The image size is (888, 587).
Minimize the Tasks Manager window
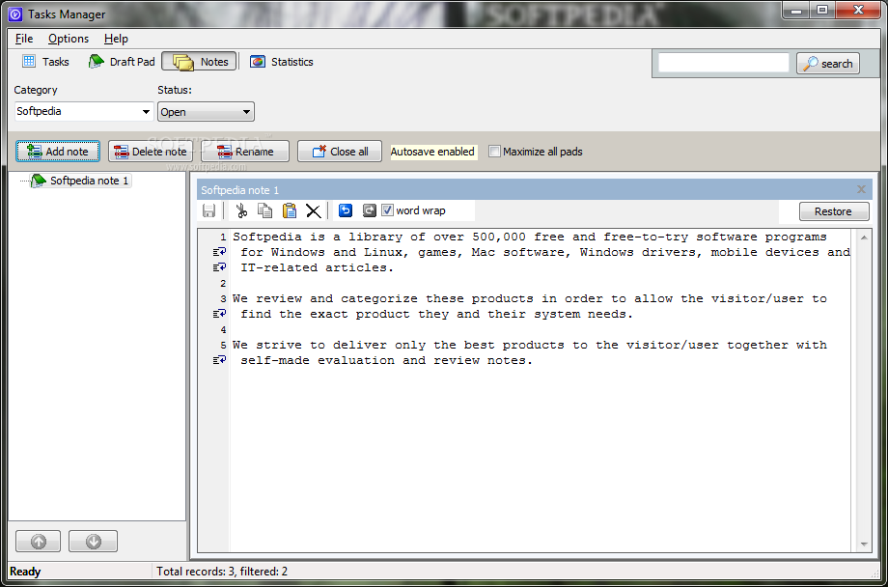coord(795,10)
